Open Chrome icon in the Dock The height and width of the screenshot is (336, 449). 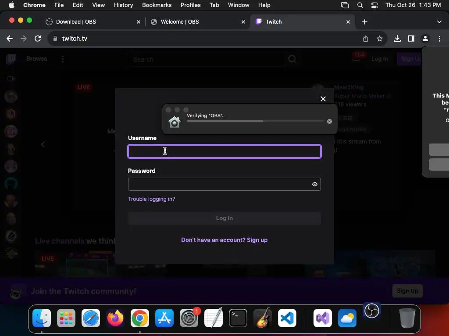(x=140, y=318)
